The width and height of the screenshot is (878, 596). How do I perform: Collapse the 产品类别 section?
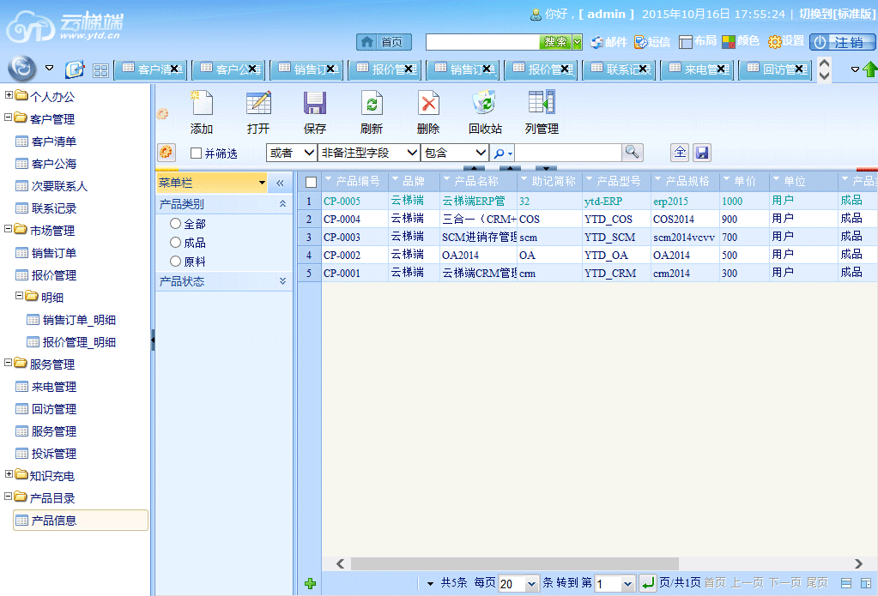click(x=282, y=204)
